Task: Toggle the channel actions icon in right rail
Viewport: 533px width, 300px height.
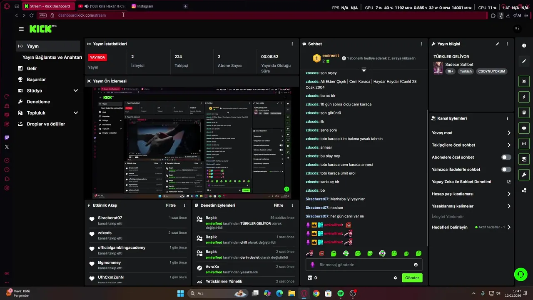Action: point(524,159)
